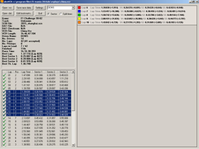This screenshot has width=199, height=149.
Task: Click the Quit button
Action: tap(40, 14)
